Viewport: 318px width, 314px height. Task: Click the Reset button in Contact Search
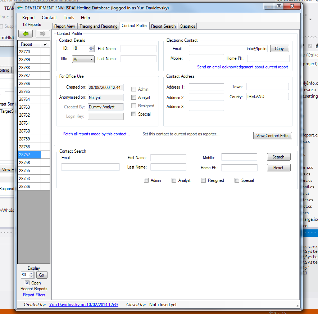[279, 168]
